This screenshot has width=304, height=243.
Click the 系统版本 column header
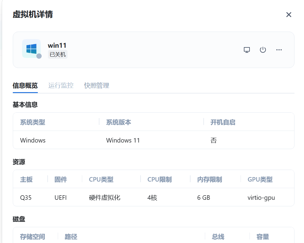[119, 122]
